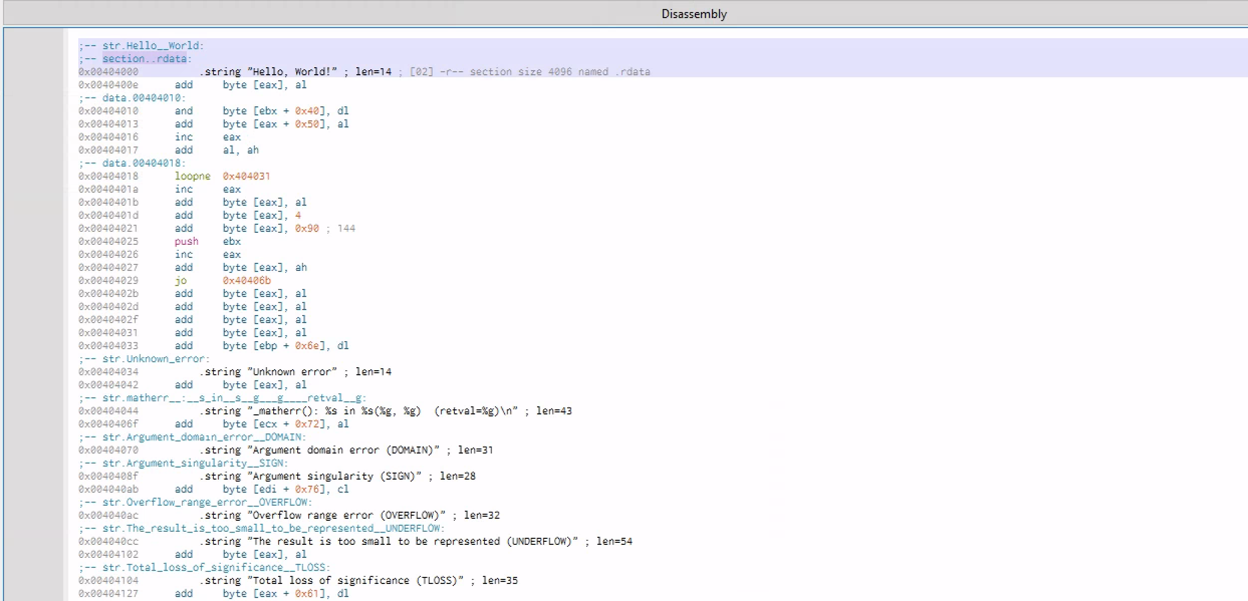Select instruction at address 0x00404042

pyautogui.click(x=192, y=385)
